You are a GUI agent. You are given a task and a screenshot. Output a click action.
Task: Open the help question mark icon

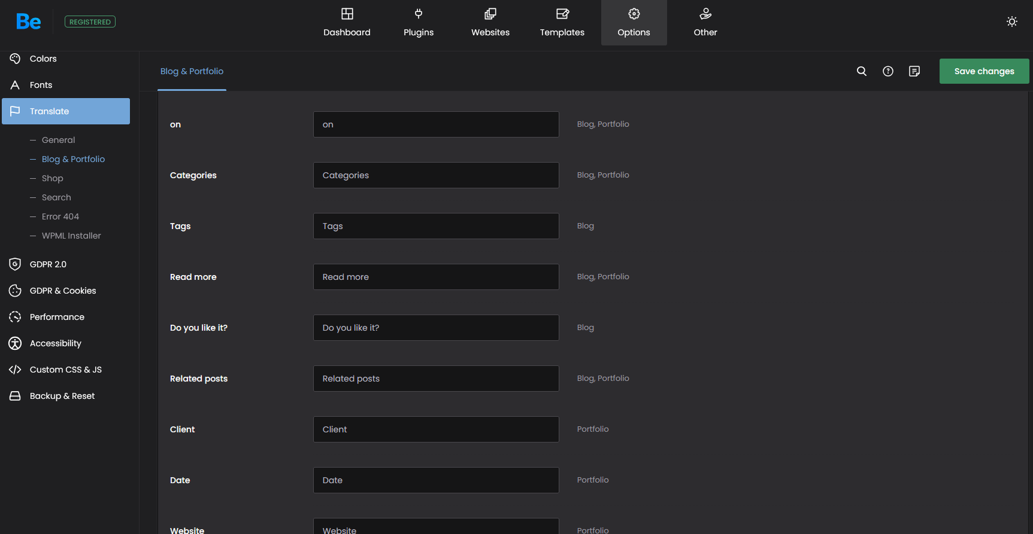tap(888, 71)
